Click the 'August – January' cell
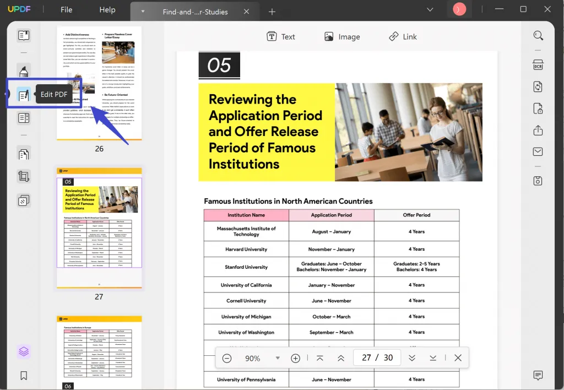Viewport: 564px width, 390px height. pos(331,231)
